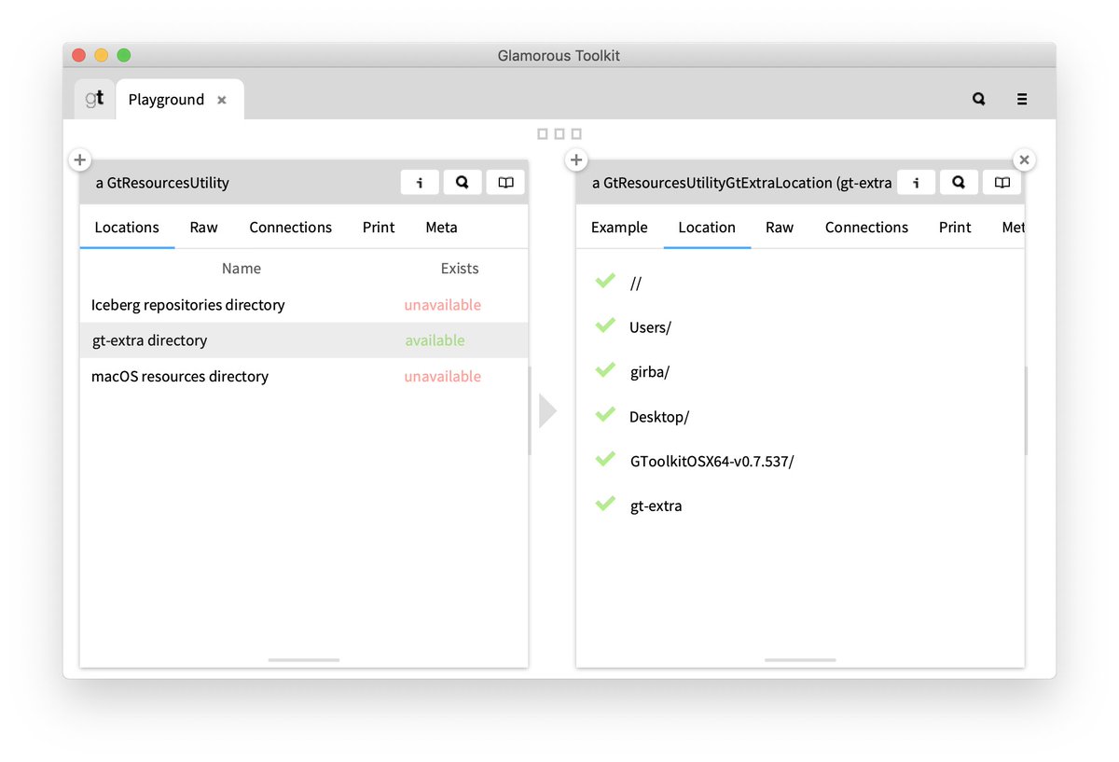The image size is (1119, 762).
Task: Click the 'girba/' path segment
Action: click(x=650, y=372)
